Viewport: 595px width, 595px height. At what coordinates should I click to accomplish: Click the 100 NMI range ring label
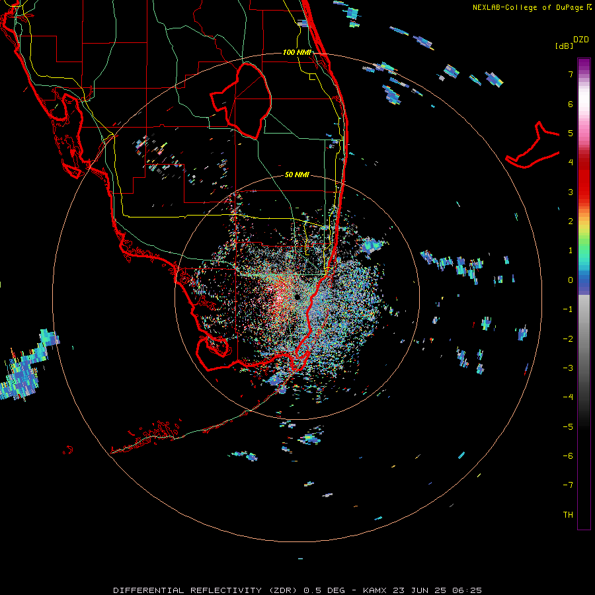(x=297, y=52)
